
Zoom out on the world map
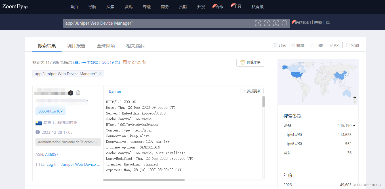point(355,102)
